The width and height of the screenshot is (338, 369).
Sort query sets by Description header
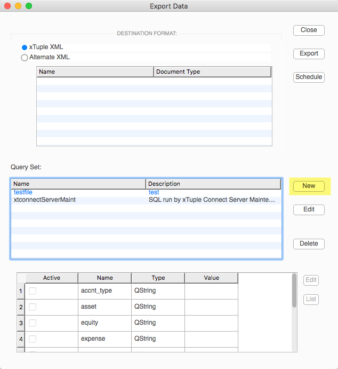pos(213,184)
